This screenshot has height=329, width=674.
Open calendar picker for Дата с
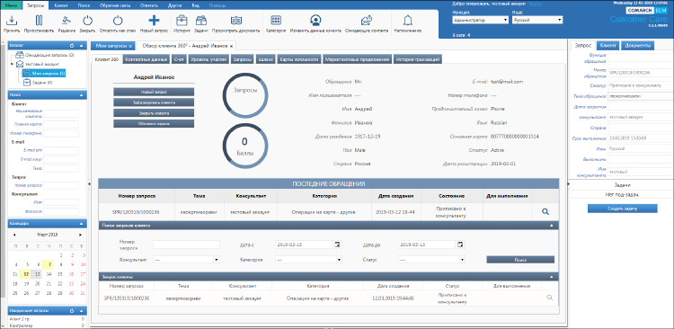pos(337,245)
